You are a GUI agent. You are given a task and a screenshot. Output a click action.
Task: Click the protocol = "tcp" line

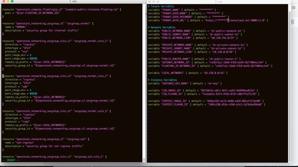click(x=17, y=51)
